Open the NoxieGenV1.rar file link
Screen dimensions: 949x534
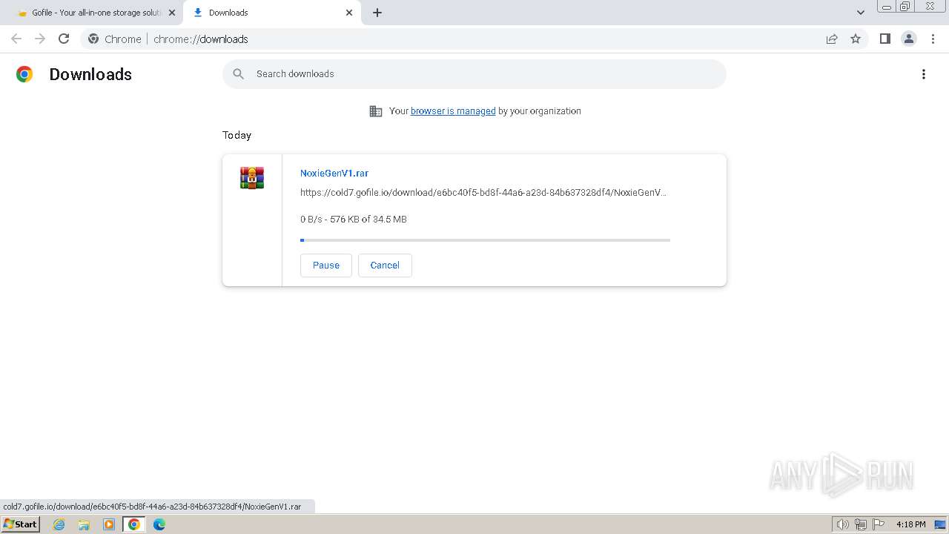tap(334, 173)
